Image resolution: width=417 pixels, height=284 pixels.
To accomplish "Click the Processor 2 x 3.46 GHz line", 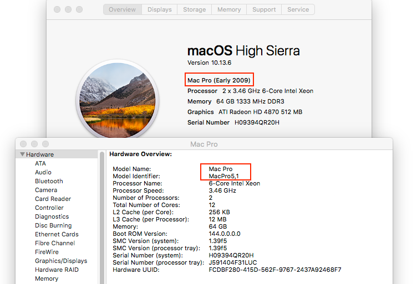I will pyautogui.click(x=250, y=91).
